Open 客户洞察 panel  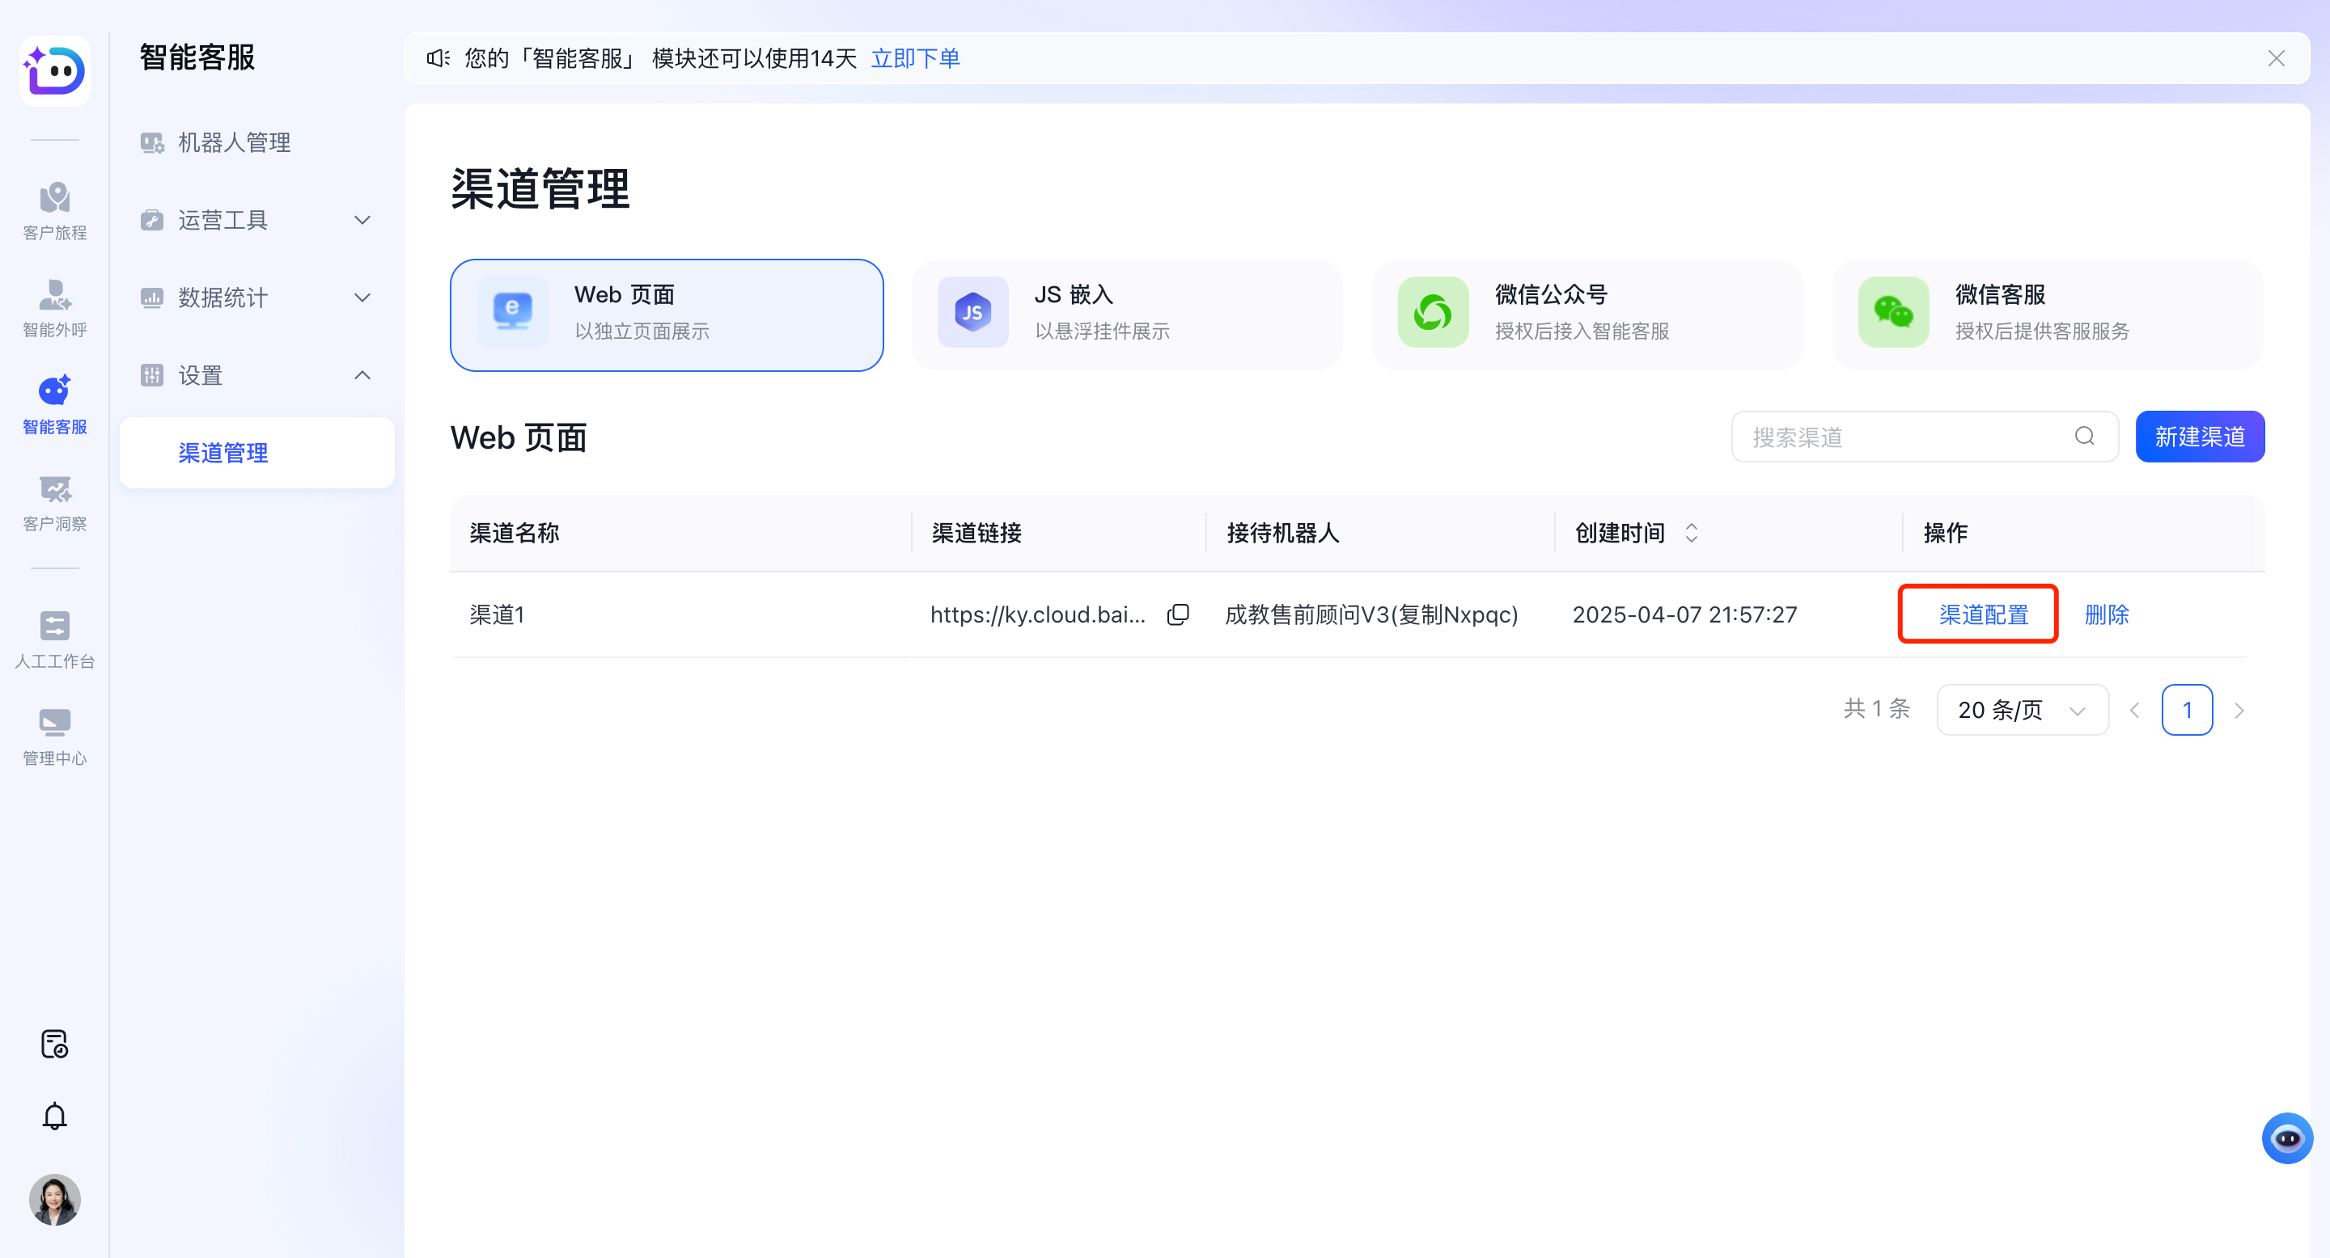pos(54,501)
